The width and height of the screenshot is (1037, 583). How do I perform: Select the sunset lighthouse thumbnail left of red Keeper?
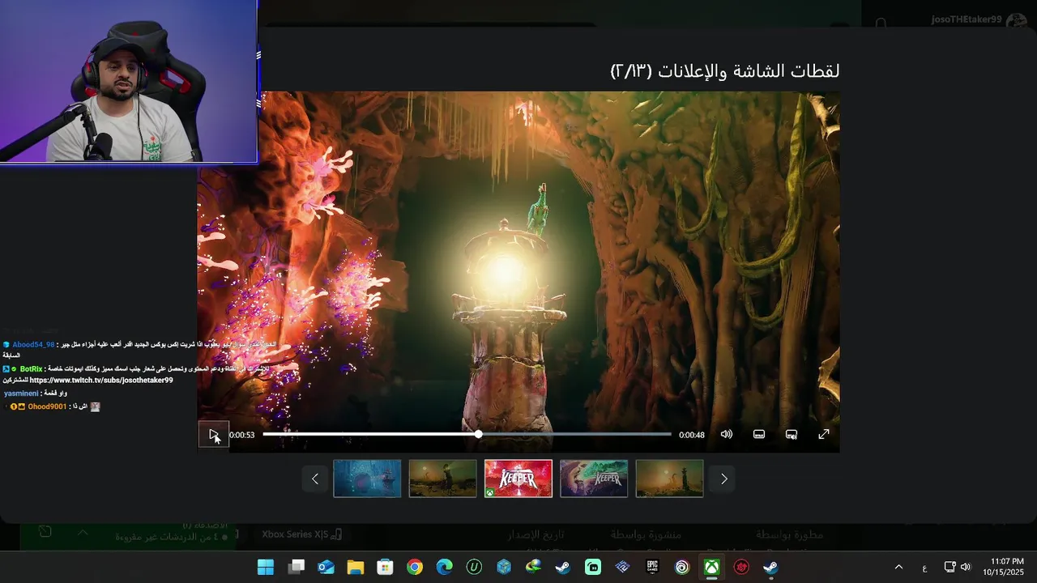tap(443, 479)
